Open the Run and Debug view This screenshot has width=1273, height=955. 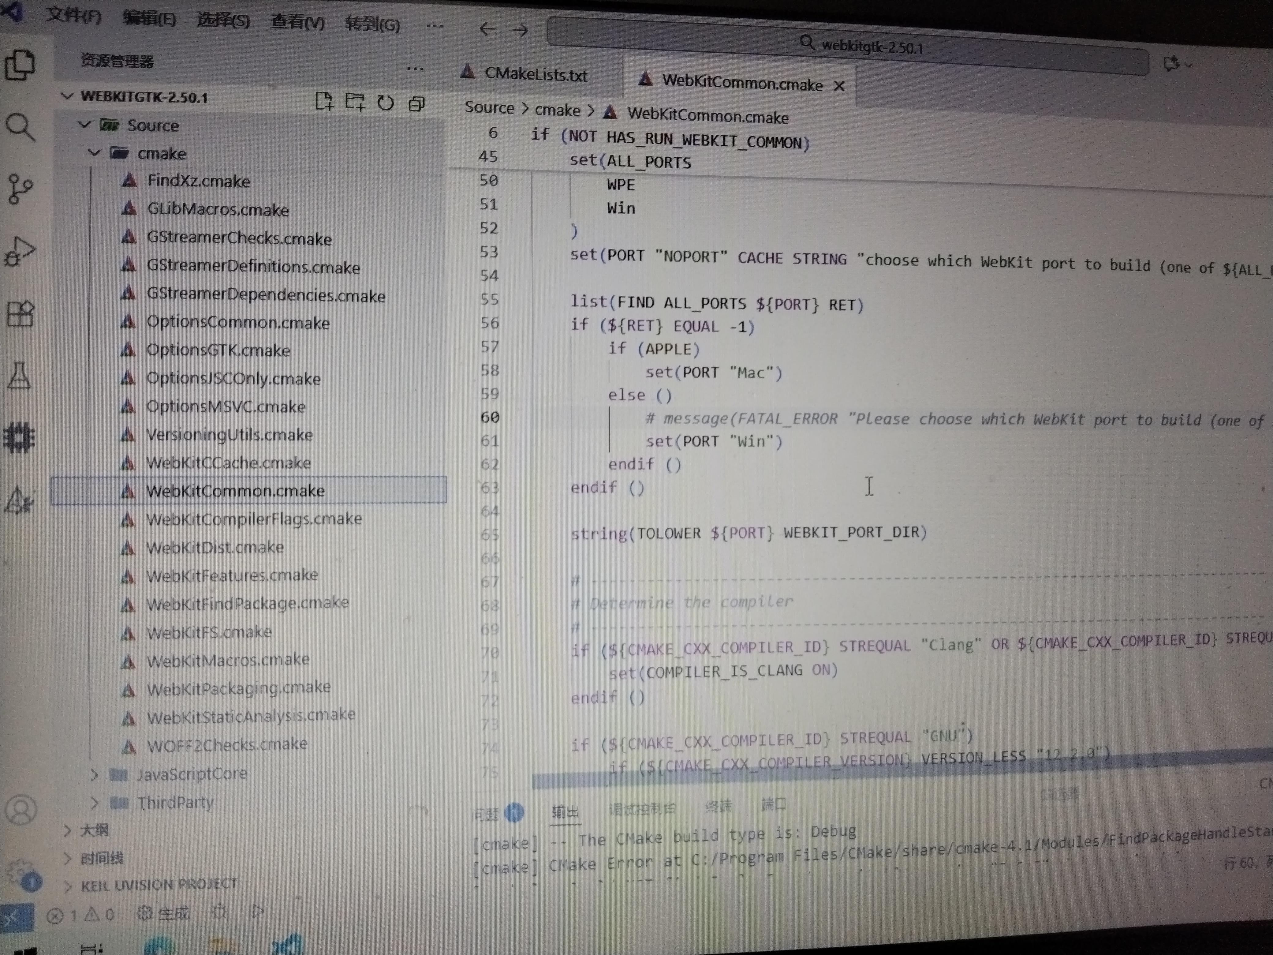21,252
